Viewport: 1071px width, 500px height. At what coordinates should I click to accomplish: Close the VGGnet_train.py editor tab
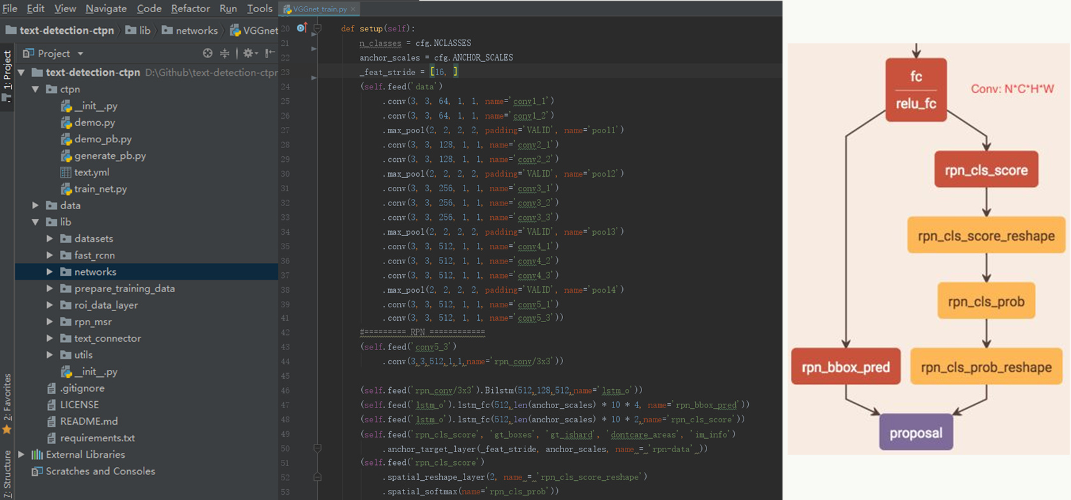coord(353,9)
